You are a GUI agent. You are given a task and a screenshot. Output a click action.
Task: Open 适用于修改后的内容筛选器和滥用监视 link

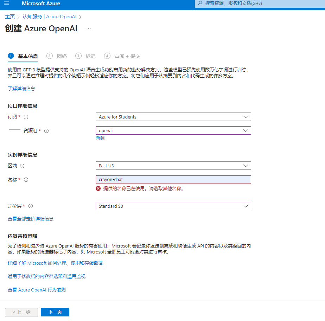click(47, 276)
